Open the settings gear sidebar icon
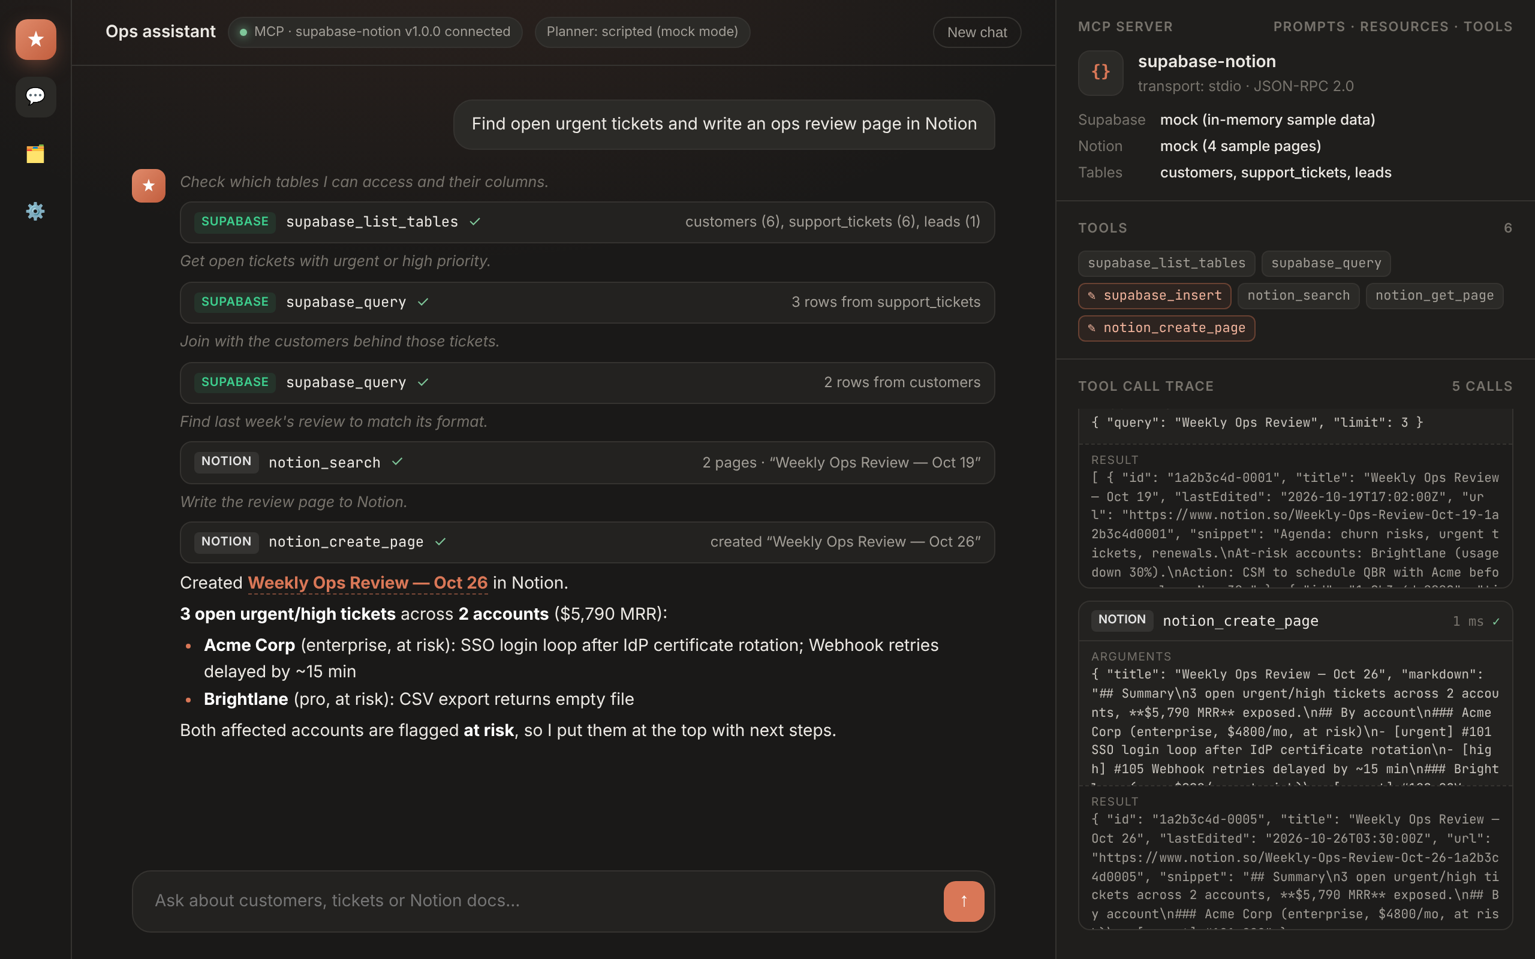This screenshot has height=959, width=1535. pyautogui.click(x=35, y=211)
